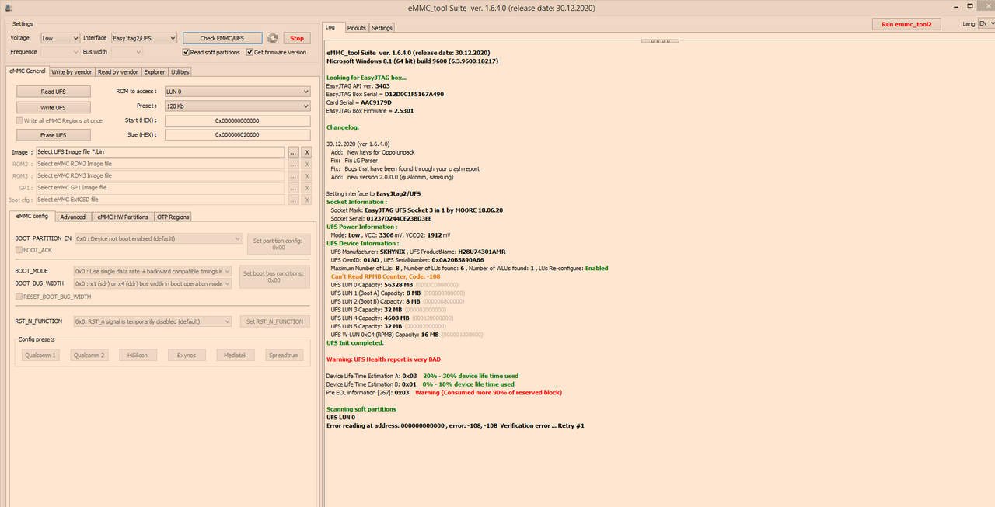Apply the Spreadtrum config preset

tap(284, 355)
